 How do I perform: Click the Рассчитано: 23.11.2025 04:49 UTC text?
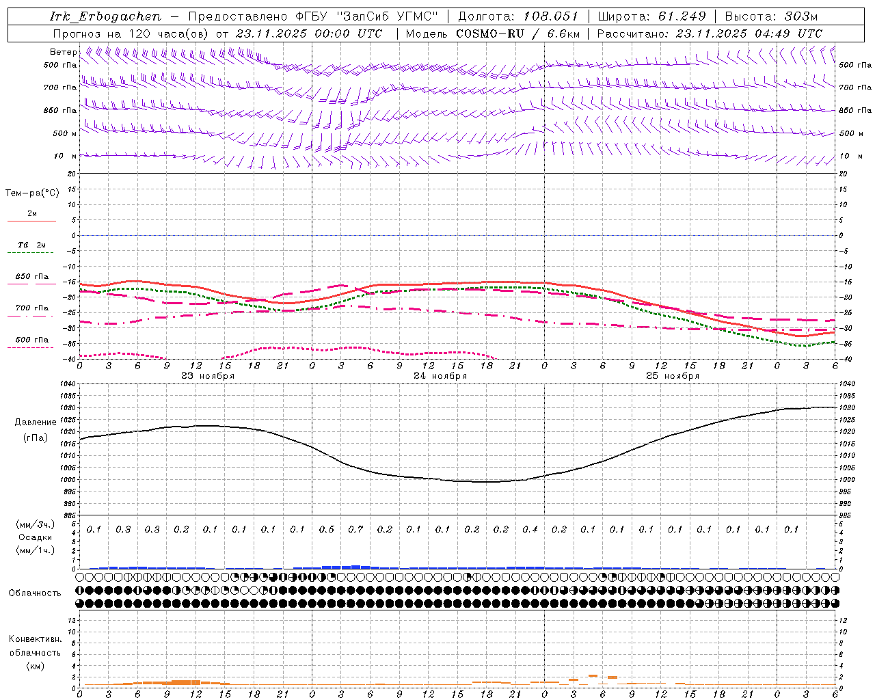(x=710, y=33)
